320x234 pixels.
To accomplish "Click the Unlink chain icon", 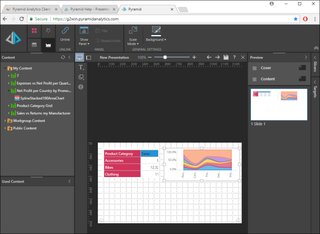I will click(x=65, y=31).
